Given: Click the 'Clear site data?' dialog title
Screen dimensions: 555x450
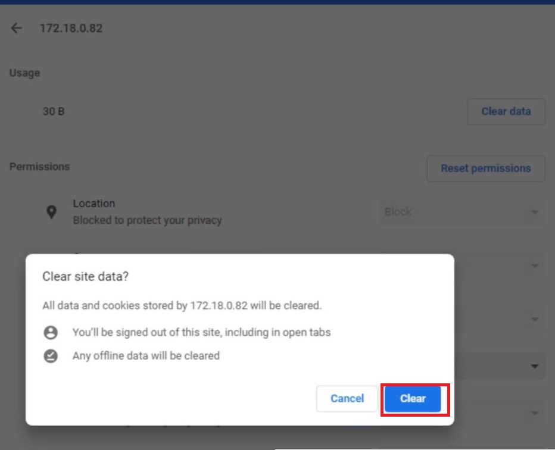Looking at the screenshot, I should 85,276.
